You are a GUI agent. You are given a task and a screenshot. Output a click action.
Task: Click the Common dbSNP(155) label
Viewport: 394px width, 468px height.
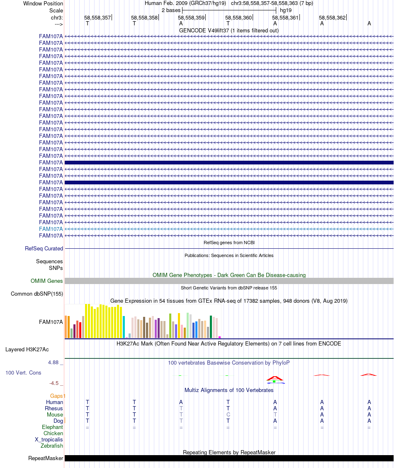coord(36,294)
